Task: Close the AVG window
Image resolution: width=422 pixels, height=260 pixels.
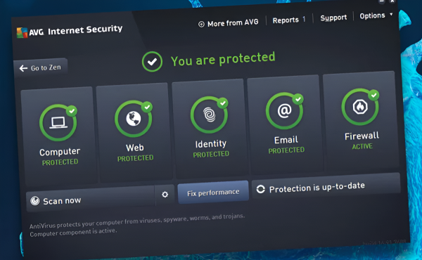Action: (392, 1)
